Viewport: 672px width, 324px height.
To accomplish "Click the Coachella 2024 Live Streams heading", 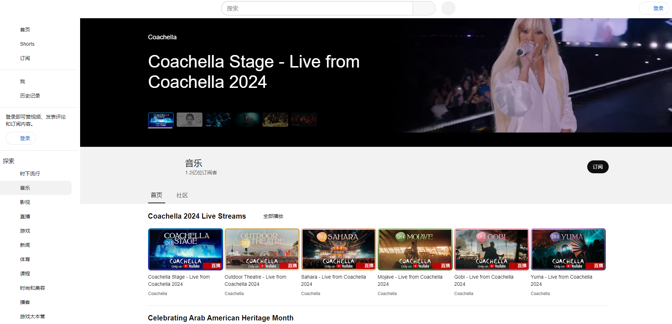I will (197, 216).
